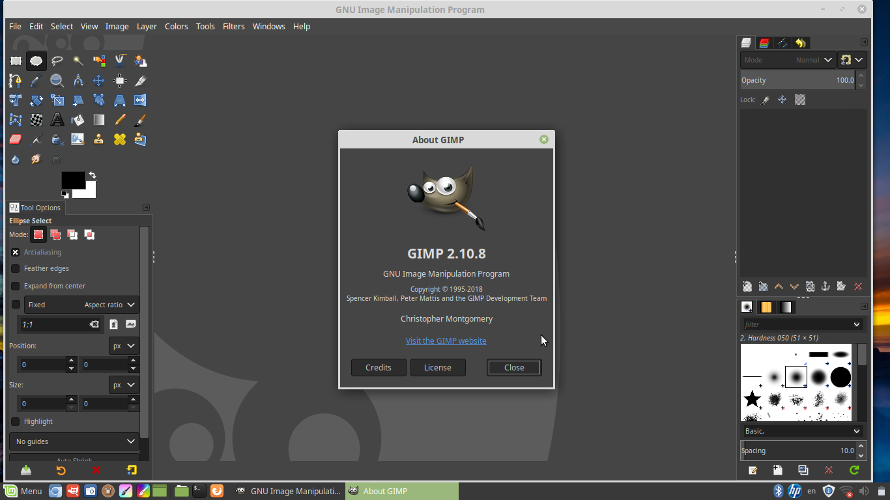Select the Free Select lasso tool
Viewport: 890px width, 500px height.
click(x=57, y=61)
